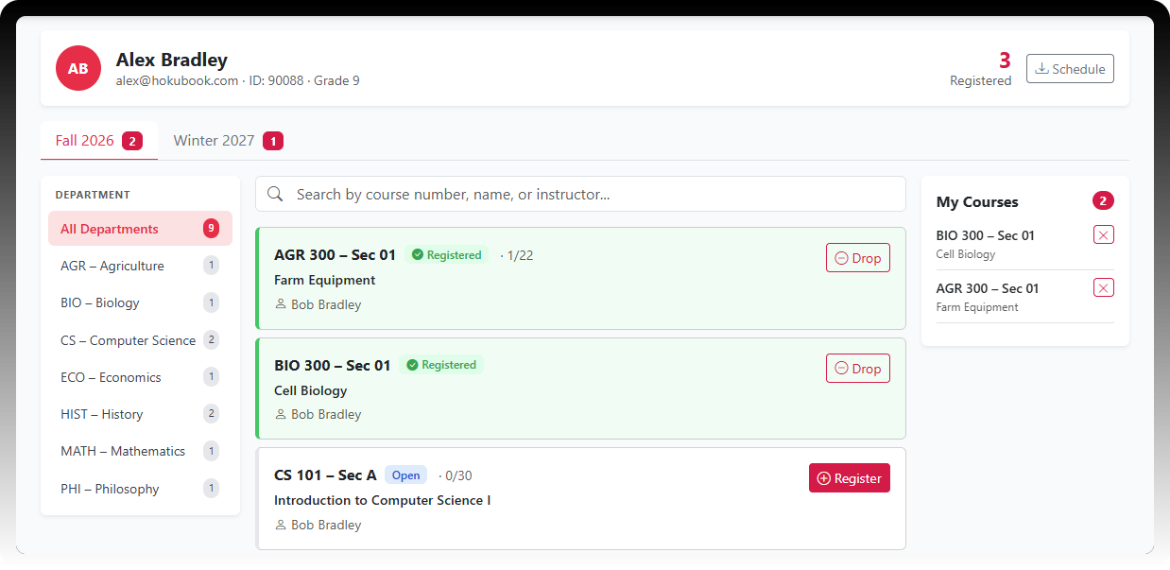Remove BIO 300 from My Courses

click(x=1104, y=234)
